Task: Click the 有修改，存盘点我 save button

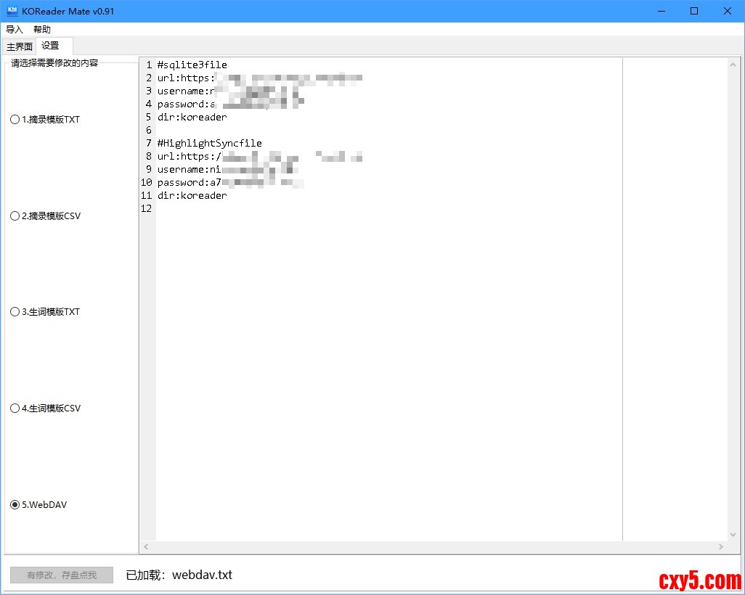Action: pos(62,575)
